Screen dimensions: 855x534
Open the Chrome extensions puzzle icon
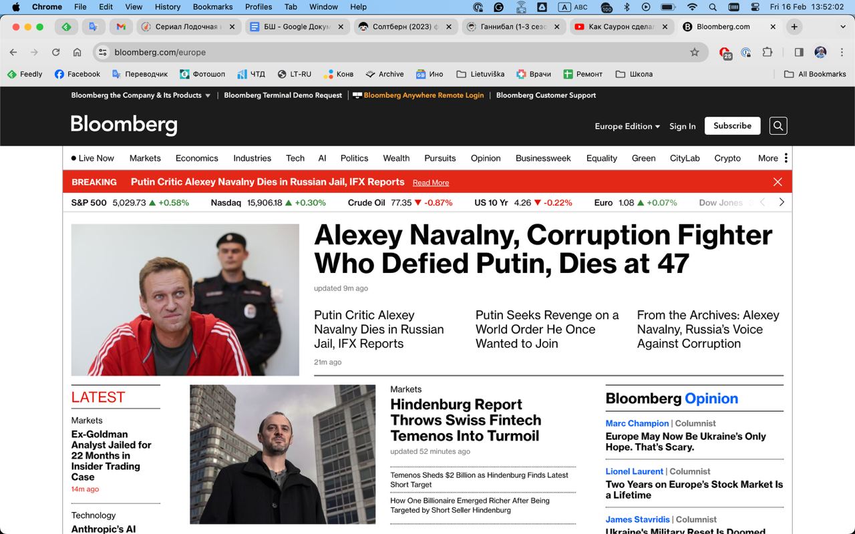(767, 52)
